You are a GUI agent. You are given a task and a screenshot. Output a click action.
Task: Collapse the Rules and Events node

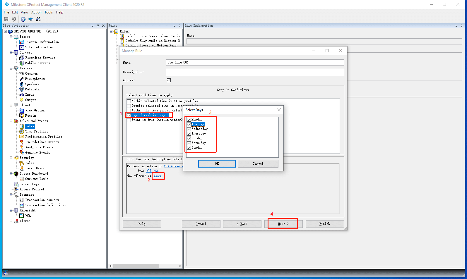pos(11,121)
